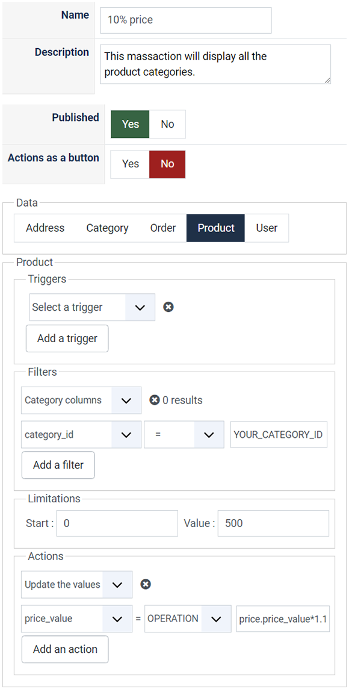The width and height of the screenshot is (352, 695).
Task: Open the equals operator dropdown
Action: tap(184, 435)
